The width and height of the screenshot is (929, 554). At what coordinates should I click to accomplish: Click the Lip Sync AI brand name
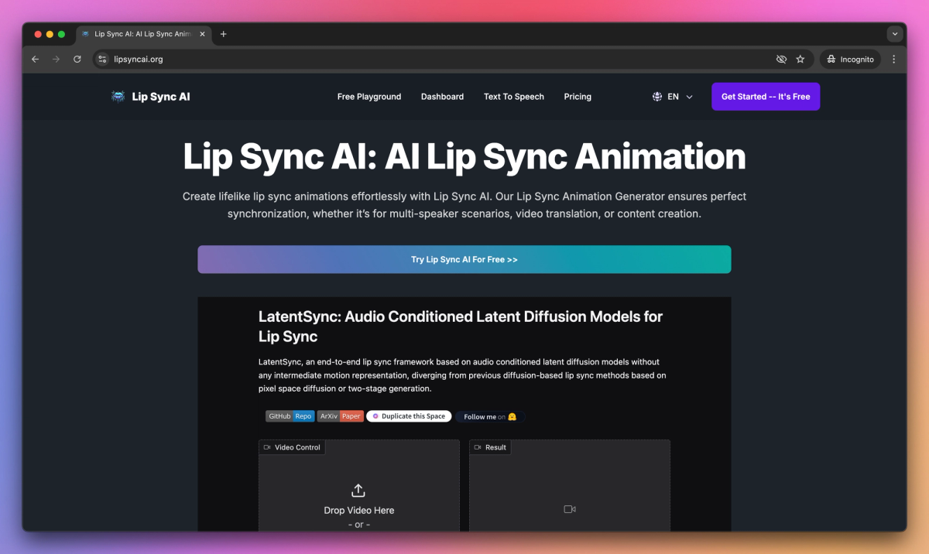pyautogui.click(x=161, y=97)
